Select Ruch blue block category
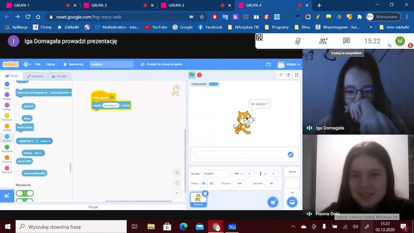414x233 pixels. [7, 85]
